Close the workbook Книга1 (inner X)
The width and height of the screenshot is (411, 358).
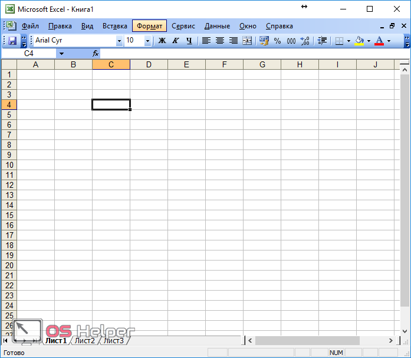pyautogui.click(x=404, y=26)
